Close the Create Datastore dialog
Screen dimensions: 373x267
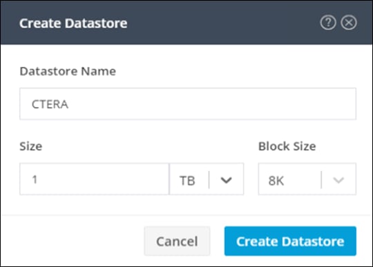tap(349, 23)
